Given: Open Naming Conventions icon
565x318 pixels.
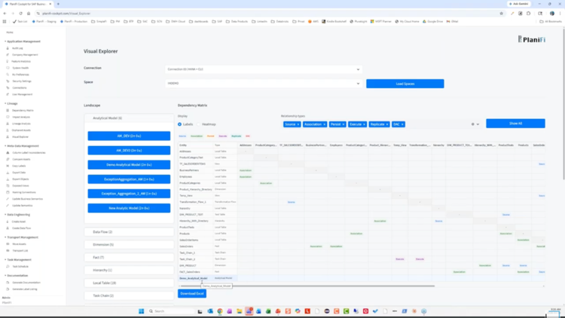Looking at the screenshot, I should click(x=8, y=192).
